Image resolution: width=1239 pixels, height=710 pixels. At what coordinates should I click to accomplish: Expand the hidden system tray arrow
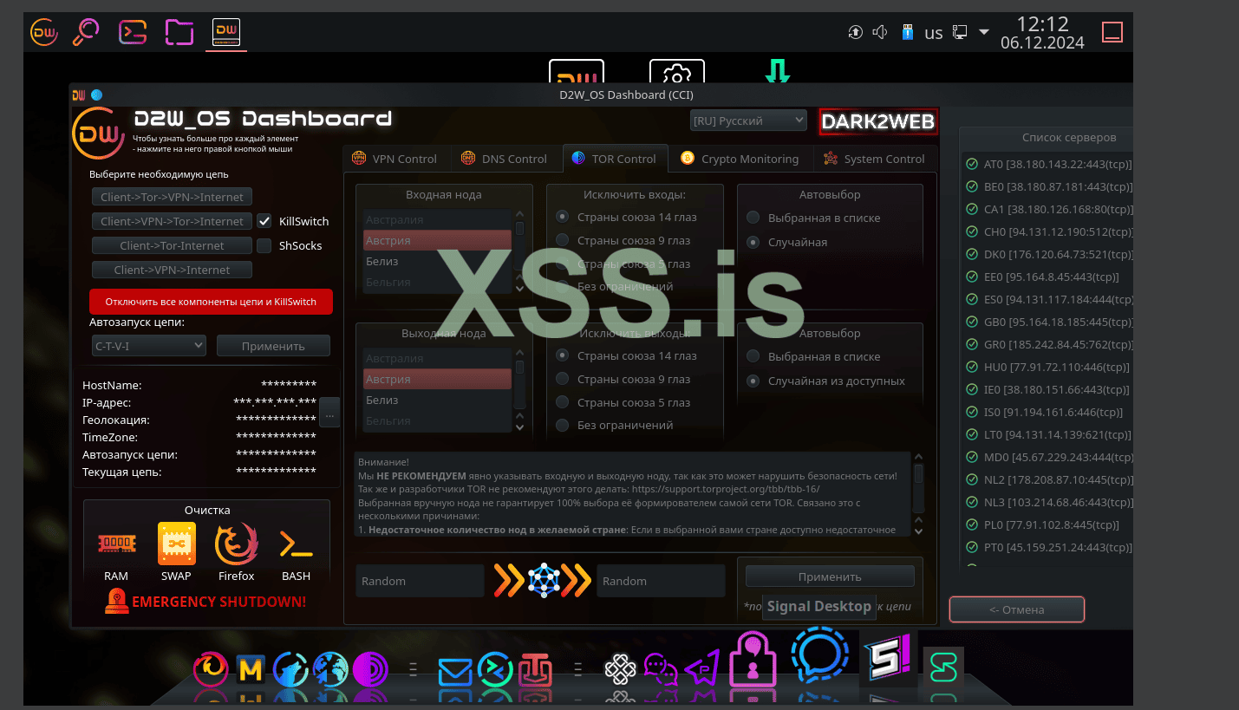click(x=983, y=33)
